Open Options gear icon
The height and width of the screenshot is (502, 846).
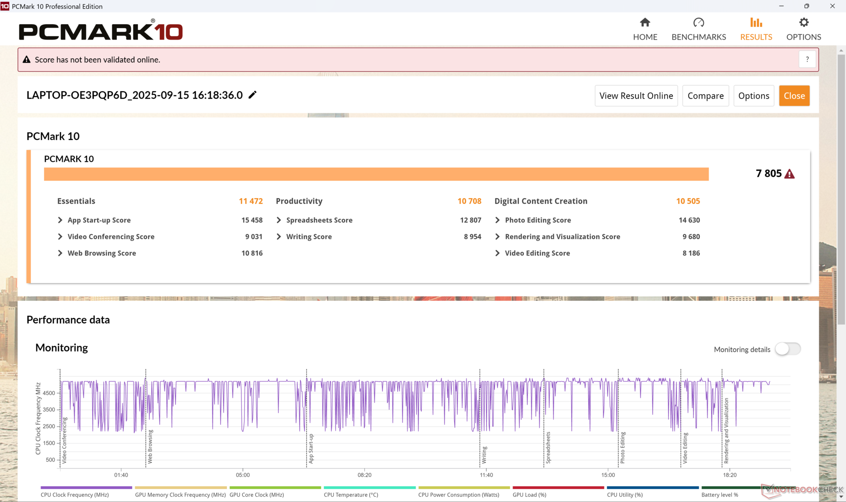(x=803, y=22)
